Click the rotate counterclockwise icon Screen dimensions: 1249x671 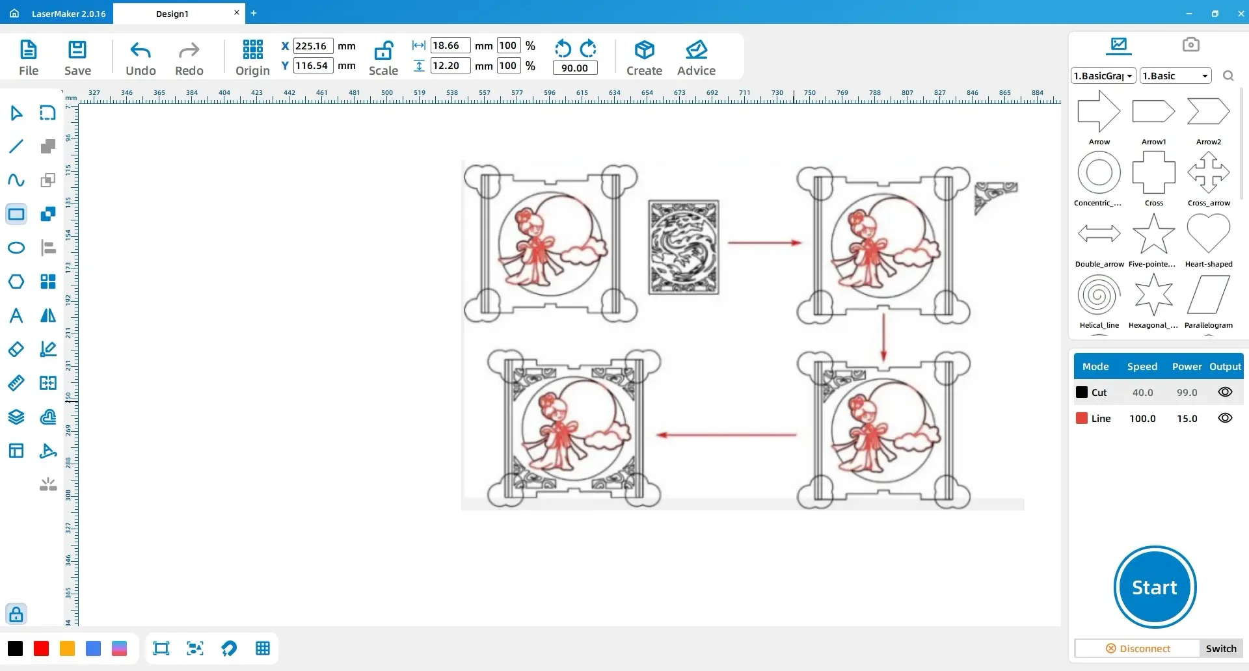(563, 48)
